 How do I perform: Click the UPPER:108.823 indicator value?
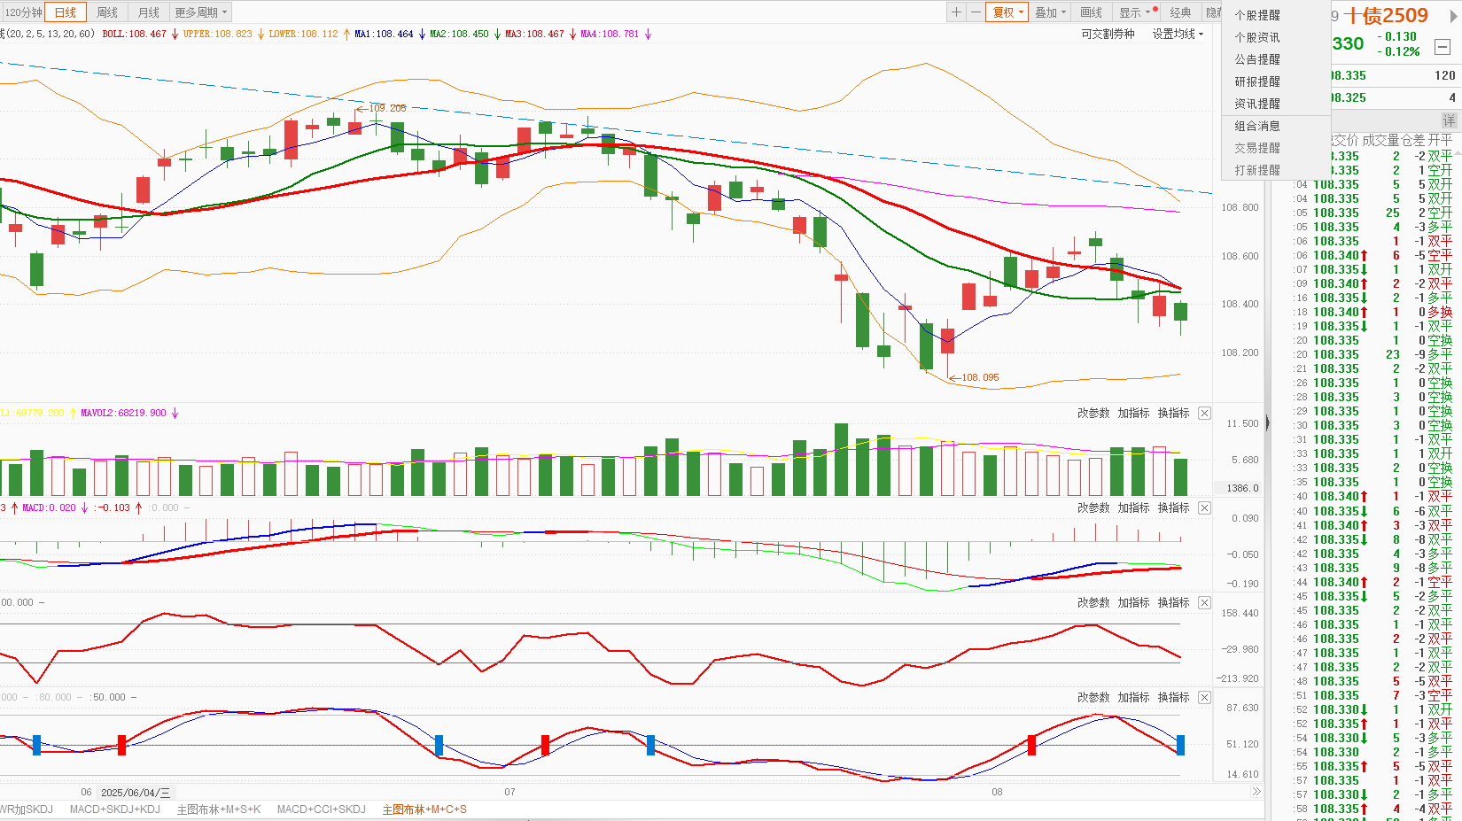[x=217, y=34]
